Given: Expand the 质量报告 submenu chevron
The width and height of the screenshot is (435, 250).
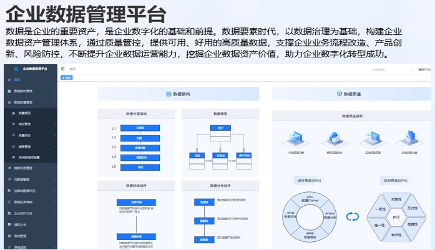Looking at the screenshot, I should (55, 135).
